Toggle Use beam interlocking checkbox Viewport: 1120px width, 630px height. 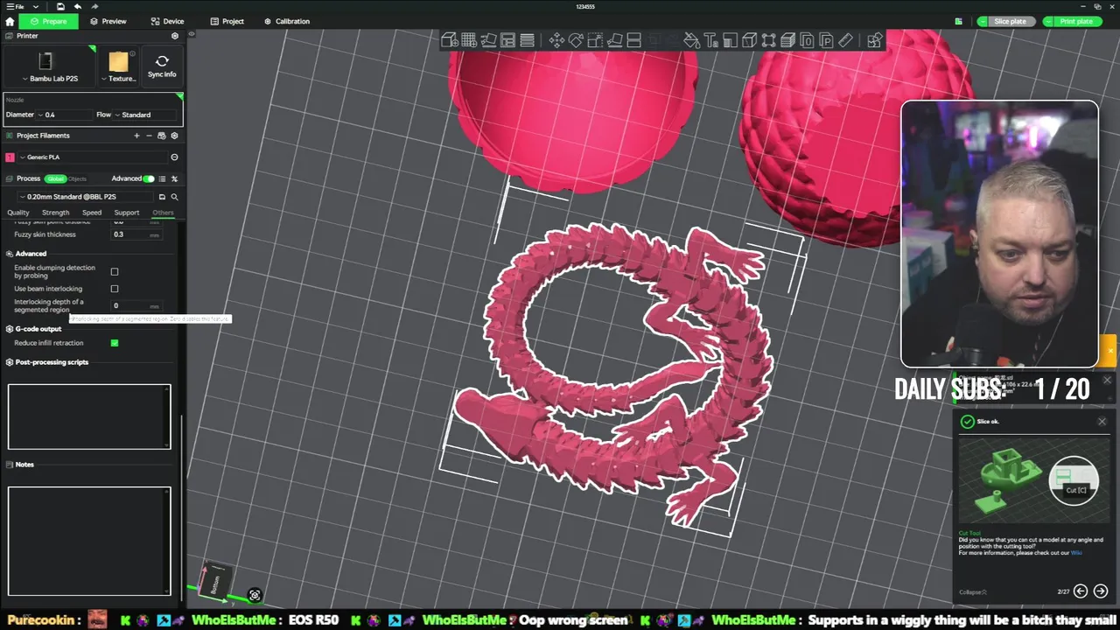(x=115, y=289)
